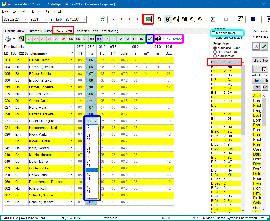Click the Edit button in right panel
Viewport: 270px width, 221px height.
pyautogui.click(x=256, y=87)
